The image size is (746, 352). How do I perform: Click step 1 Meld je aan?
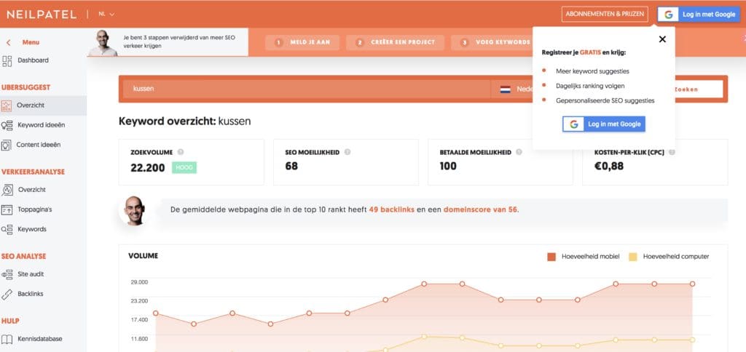pos(302,42)
